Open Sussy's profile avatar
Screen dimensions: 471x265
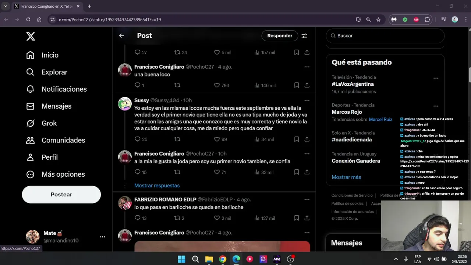125,104
